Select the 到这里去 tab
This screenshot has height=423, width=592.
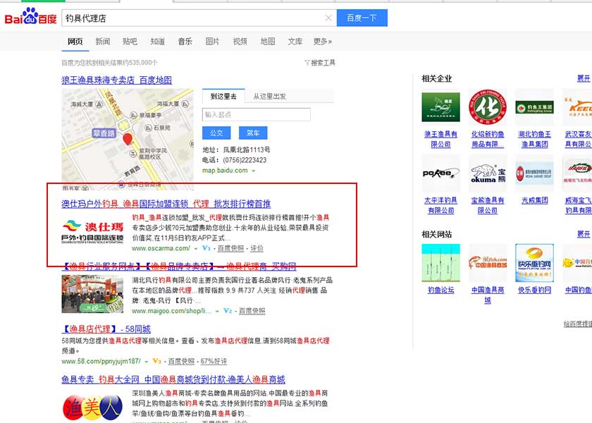[223, 97]
